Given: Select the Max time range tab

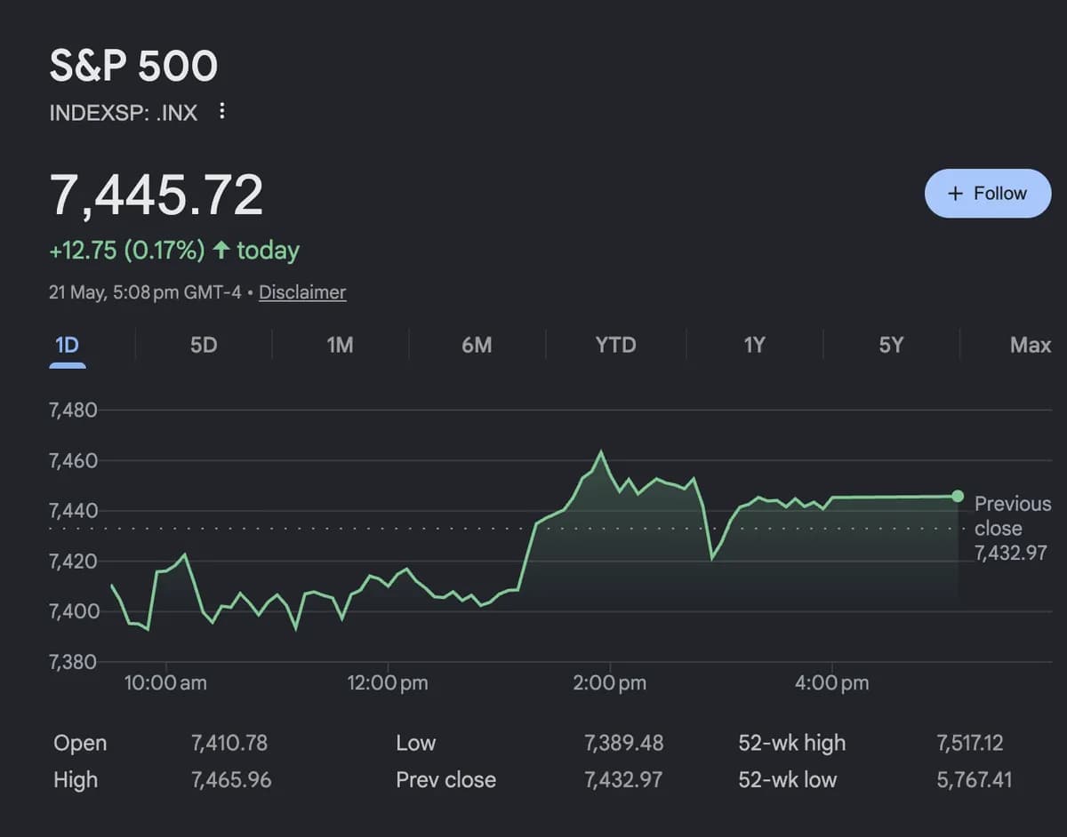Looking at the screenshot, I should click(1031, 345).
